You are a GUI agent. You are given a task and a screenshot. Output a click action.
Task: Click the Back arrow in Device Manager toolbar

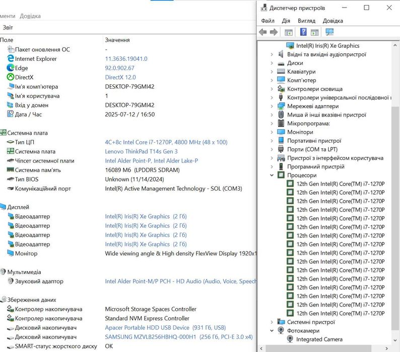pyautogui.click(x=263, y=32)
